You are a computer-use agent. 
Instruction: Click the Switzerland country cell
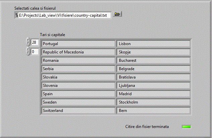[x=78, y=111]
